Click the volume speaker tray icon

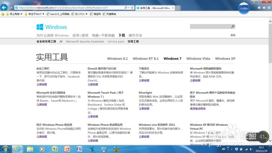[251, 149]
